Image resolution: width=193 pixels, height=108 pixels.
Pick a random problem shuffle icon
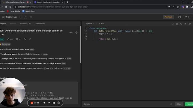(31, 17)
